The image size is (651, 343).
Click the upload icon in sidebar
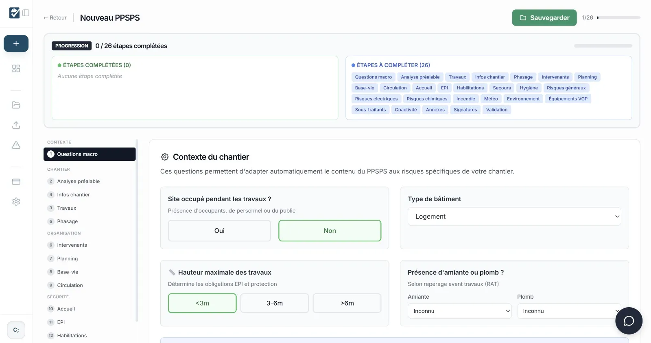[x=16, y=125]
